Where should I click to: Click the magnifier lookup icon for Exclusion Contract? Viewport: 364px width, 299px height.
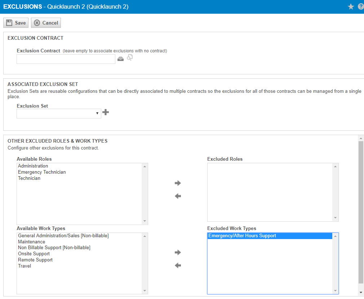pos(130,57)
